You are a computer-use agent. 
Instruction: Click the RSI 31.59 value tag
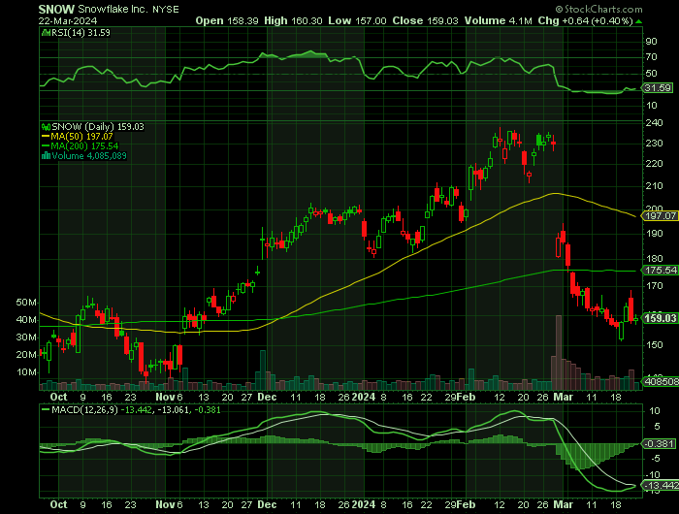pos(659,88)
